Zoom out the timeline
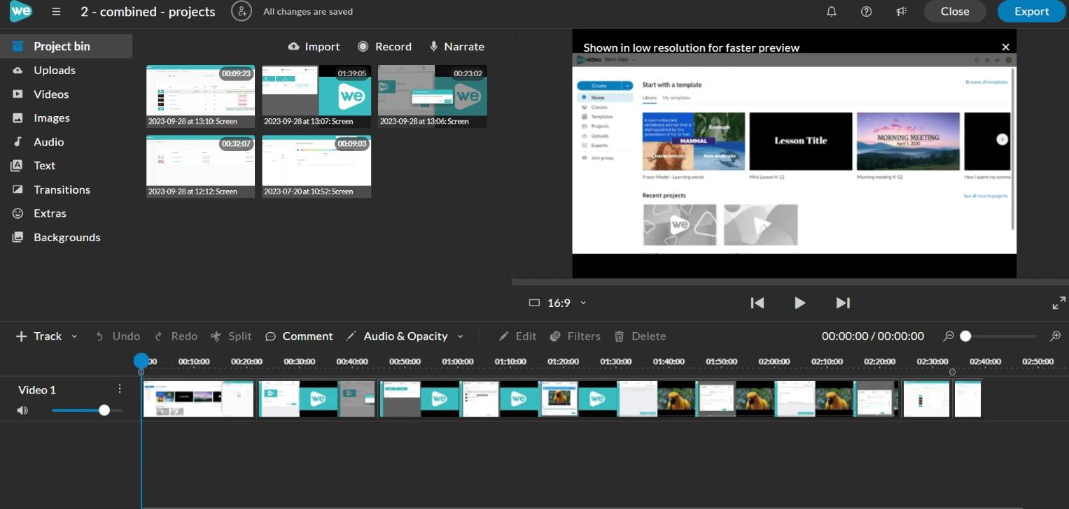Screen dimensions: 1069x509 pos(949,336)
